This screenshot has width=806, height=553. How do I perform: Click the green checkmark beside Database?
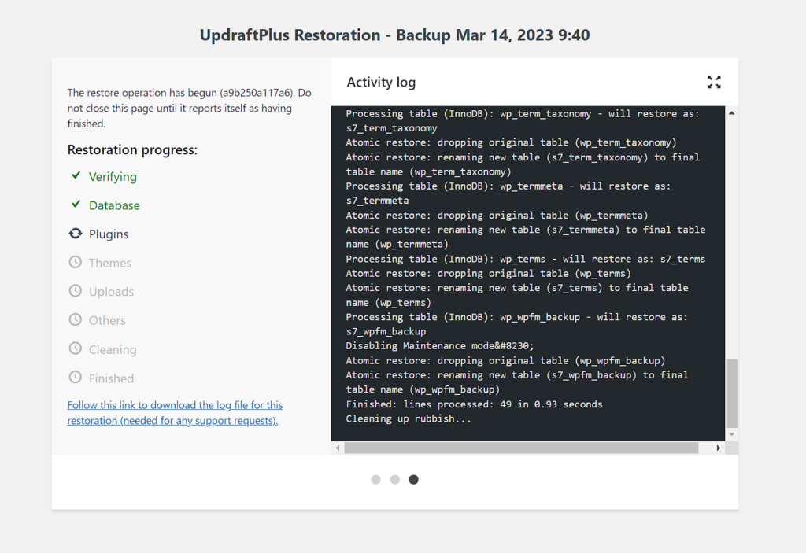(x=76, y=205)
